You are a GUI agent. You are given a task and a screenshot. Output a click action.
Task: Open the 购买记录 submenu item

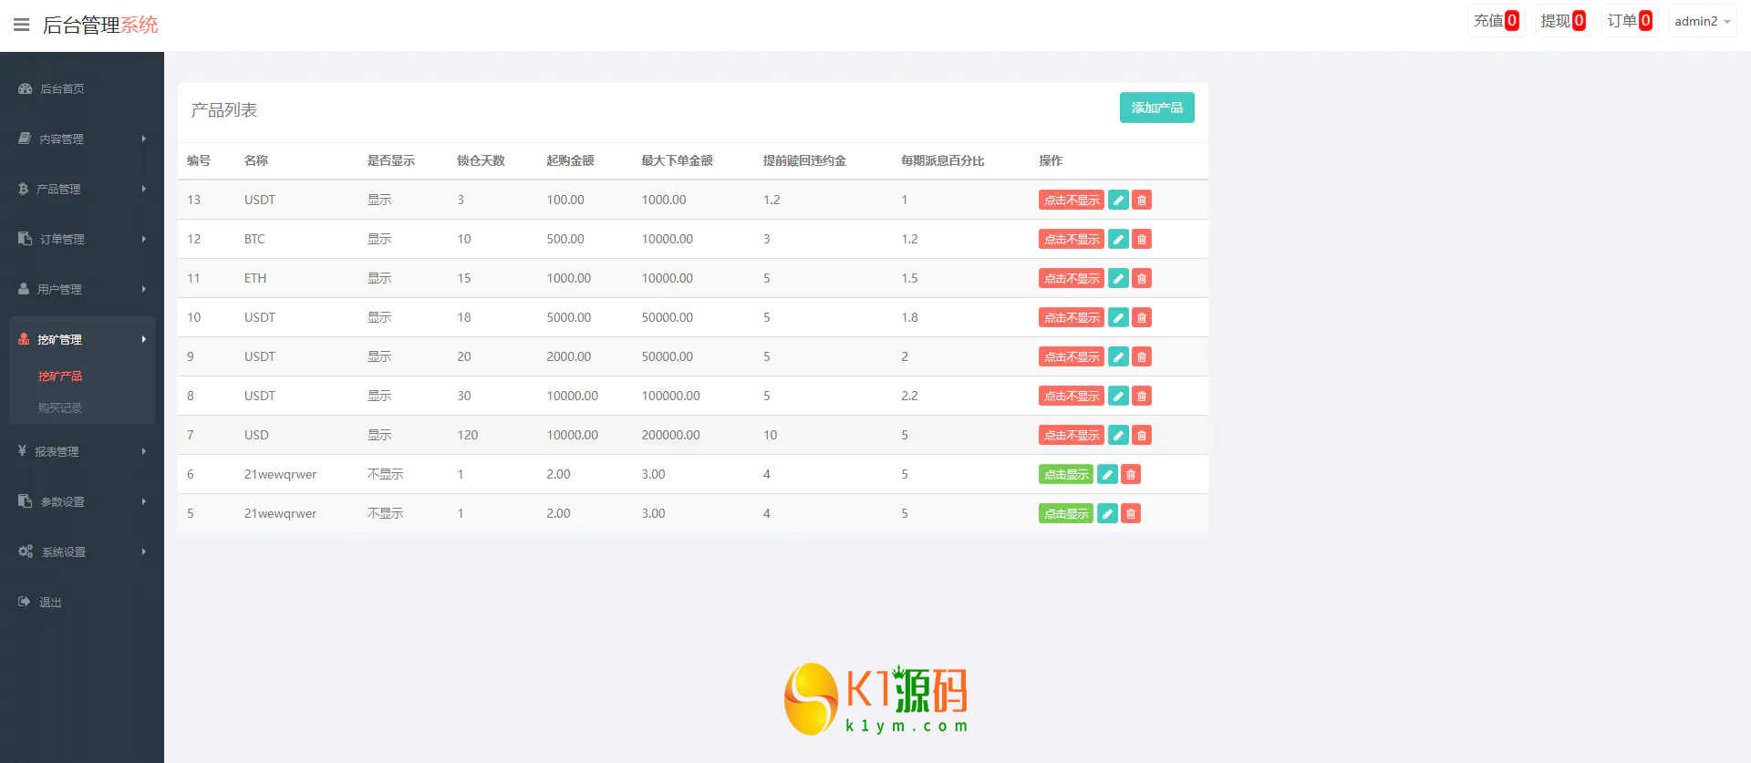[x=60, y=407]
